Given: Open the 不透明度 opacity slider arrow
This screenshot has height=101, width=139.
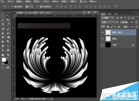Looking at the screenshot, I should [136, 22].
